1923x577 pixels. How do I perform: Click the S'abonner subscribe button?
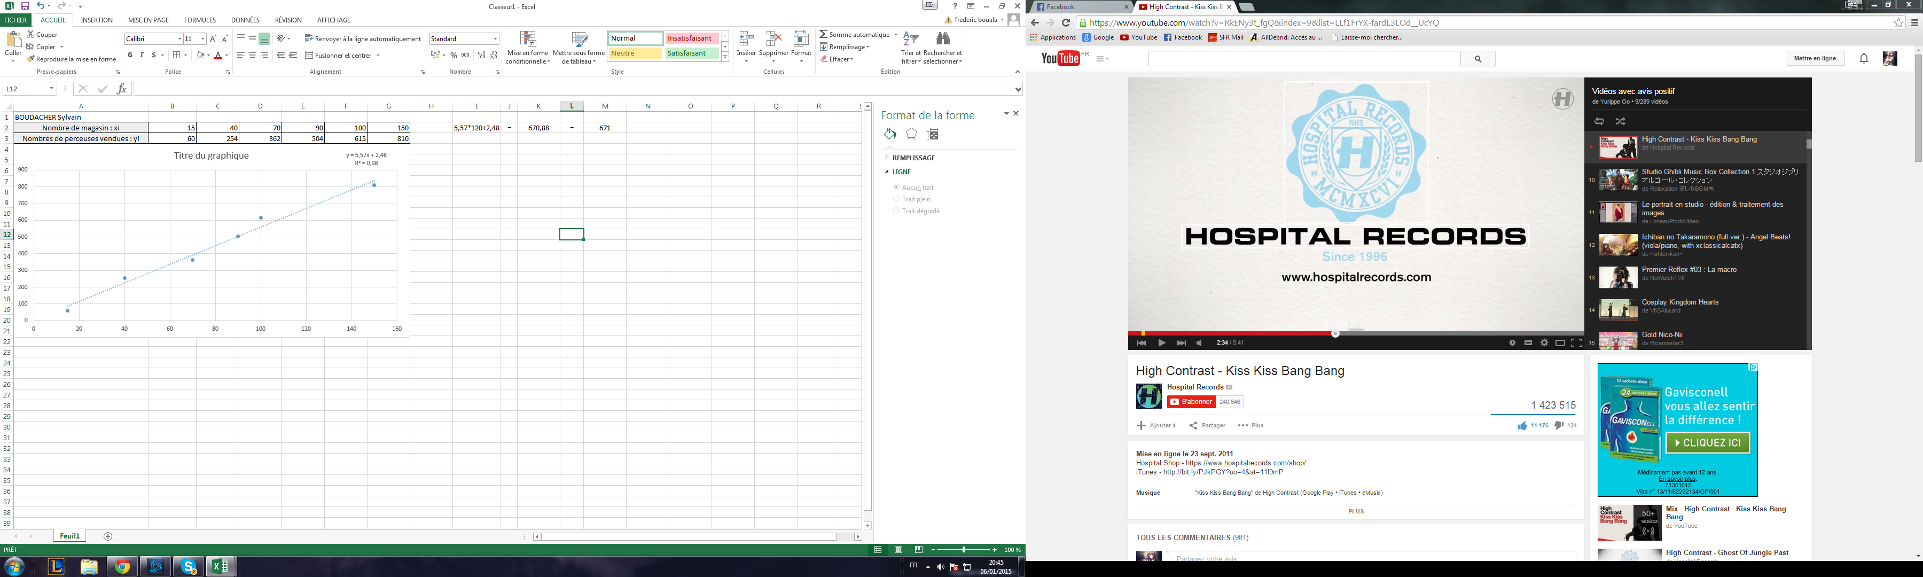pyautogui.click(x=1192, y=402)
